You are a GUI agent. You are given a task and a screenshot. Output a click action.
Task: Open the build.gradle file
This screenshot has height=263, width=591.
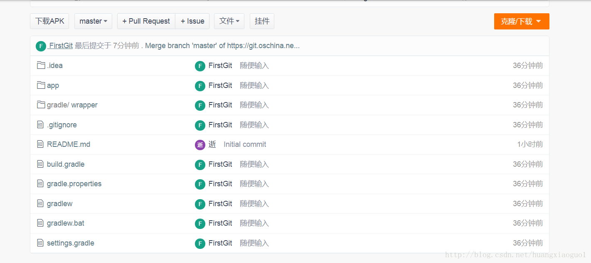(66, 164)
